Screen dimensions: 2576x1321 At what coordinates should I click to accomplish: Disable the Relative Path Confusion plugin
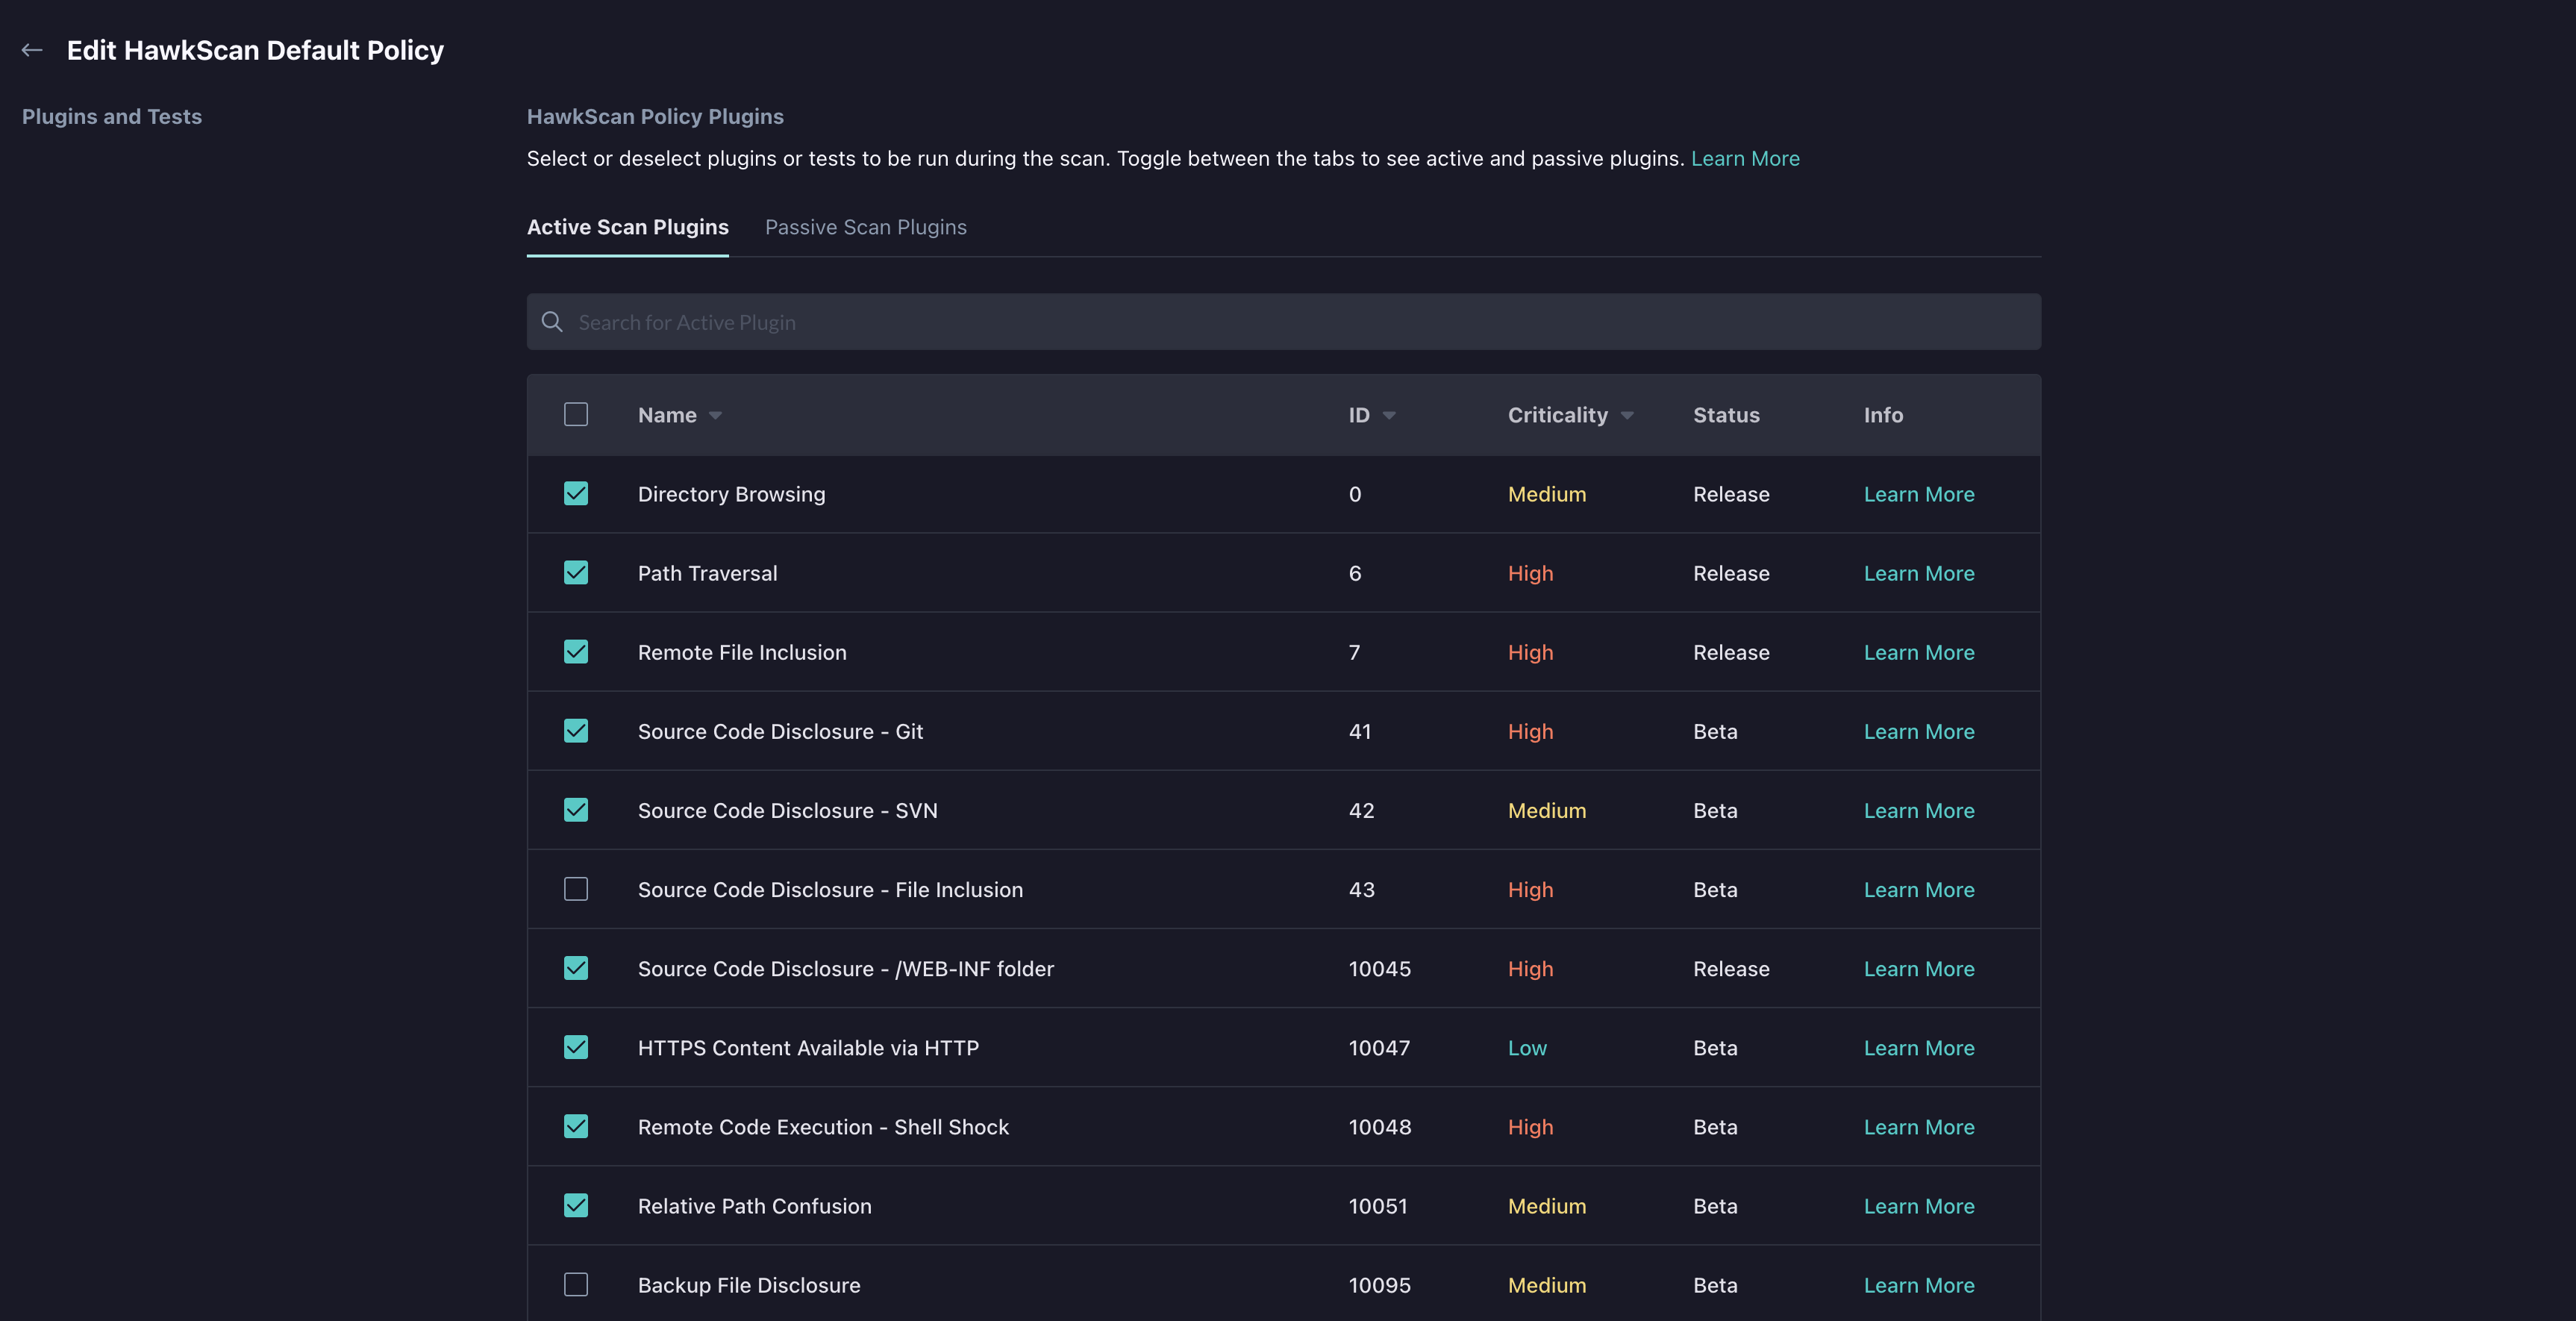[x=576, y=1205]
